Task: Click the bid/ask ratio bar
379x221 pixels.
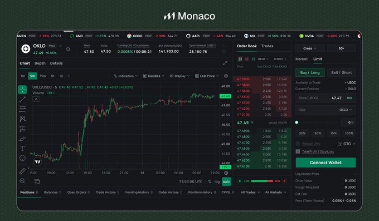Action: (262, 181)
